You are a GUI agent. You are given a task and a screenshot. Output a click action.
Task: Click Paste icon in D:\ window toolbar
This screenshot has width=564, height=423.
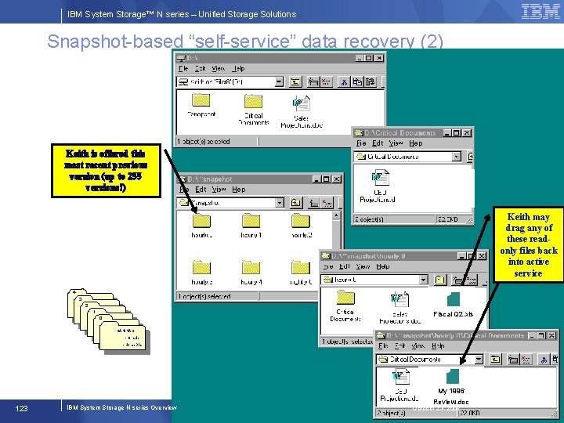click(370, 82)
